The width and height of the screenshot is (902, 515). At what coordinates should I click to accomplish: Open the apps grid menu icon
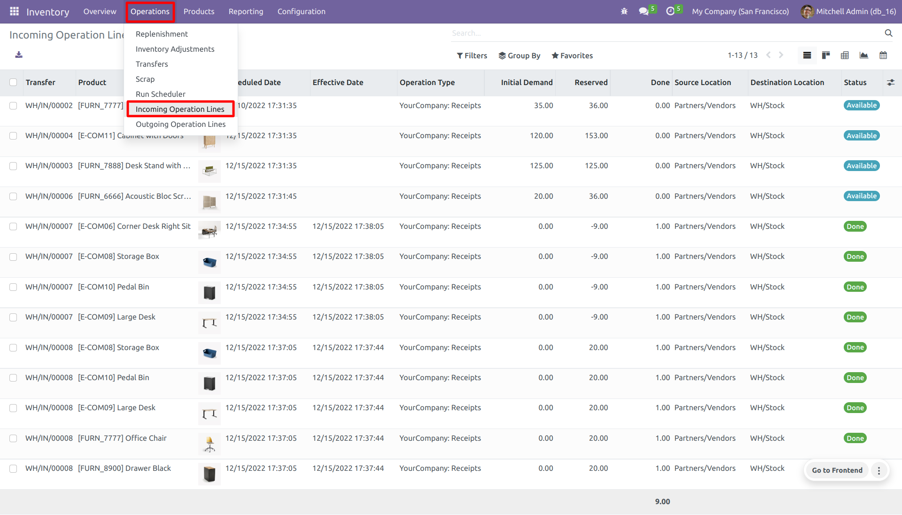tap(14, 11)
